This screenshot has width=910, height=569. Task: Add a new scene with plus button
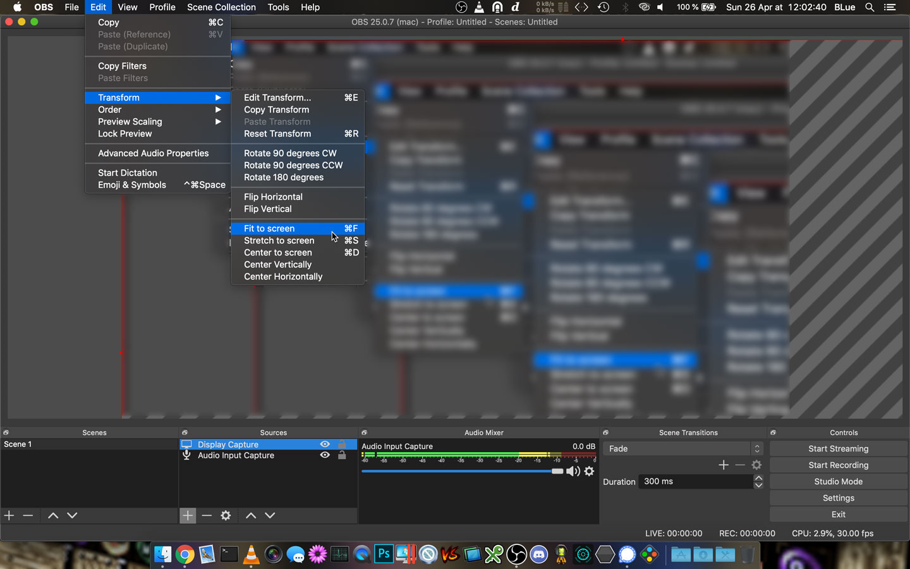click(x=9, y=515)
